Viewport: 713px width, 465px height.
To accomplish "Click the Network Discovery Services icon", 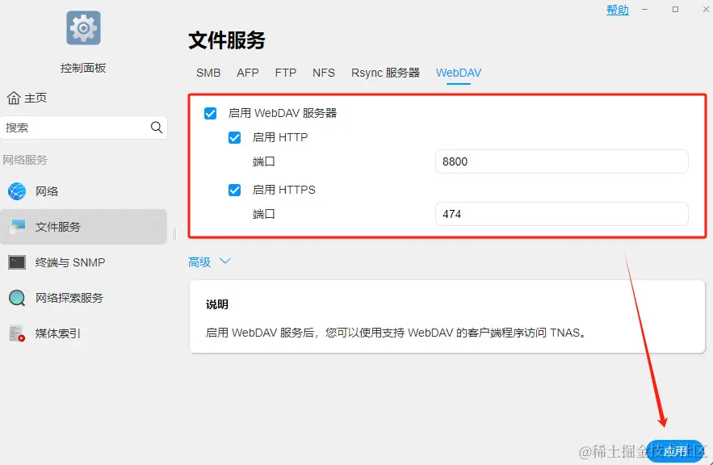I will click(x=17, y=298).
